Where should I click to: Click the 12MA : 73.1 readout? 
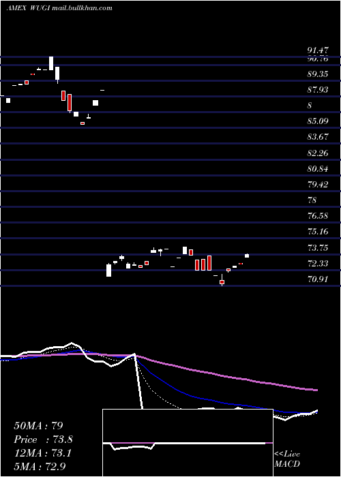[42, 454]
